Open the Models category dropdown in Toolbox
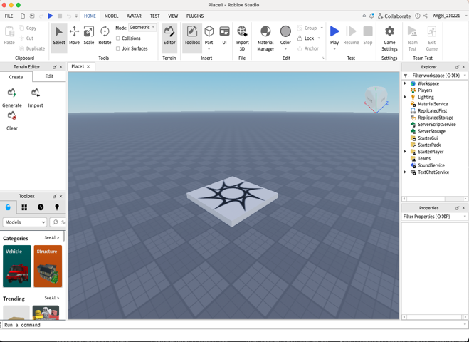 [25, 222]
